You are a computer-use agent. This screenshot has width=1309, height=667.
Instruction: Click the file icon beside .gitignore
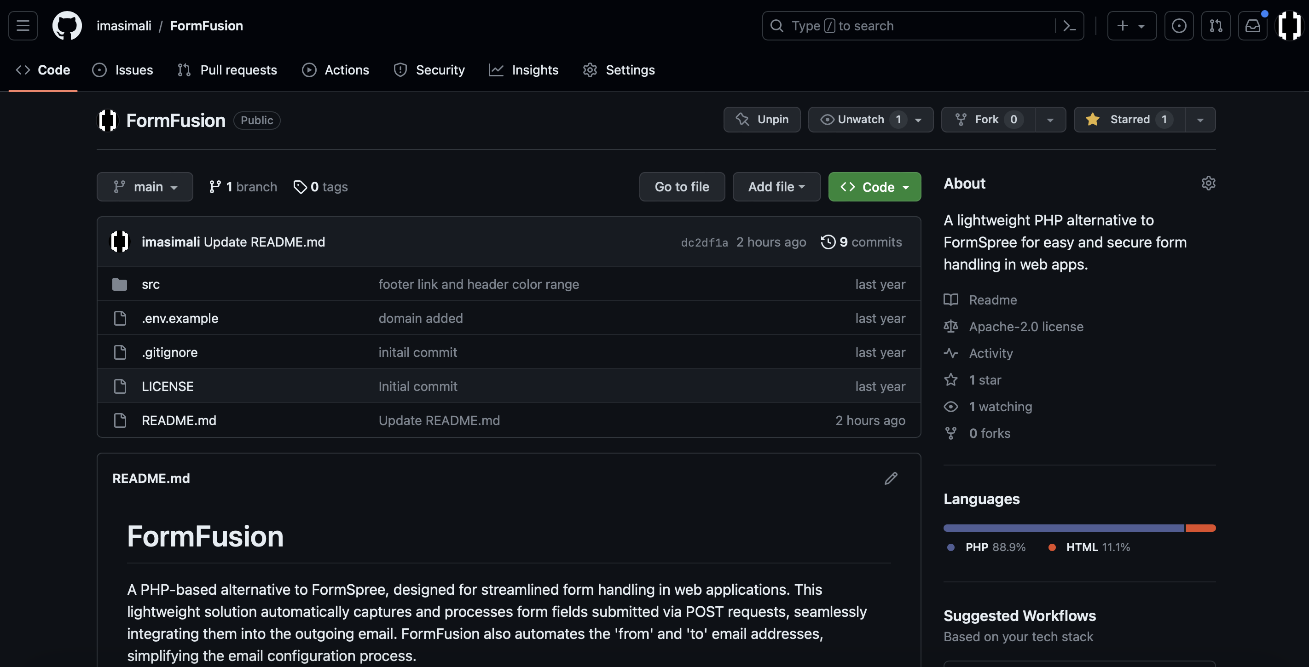120,352
